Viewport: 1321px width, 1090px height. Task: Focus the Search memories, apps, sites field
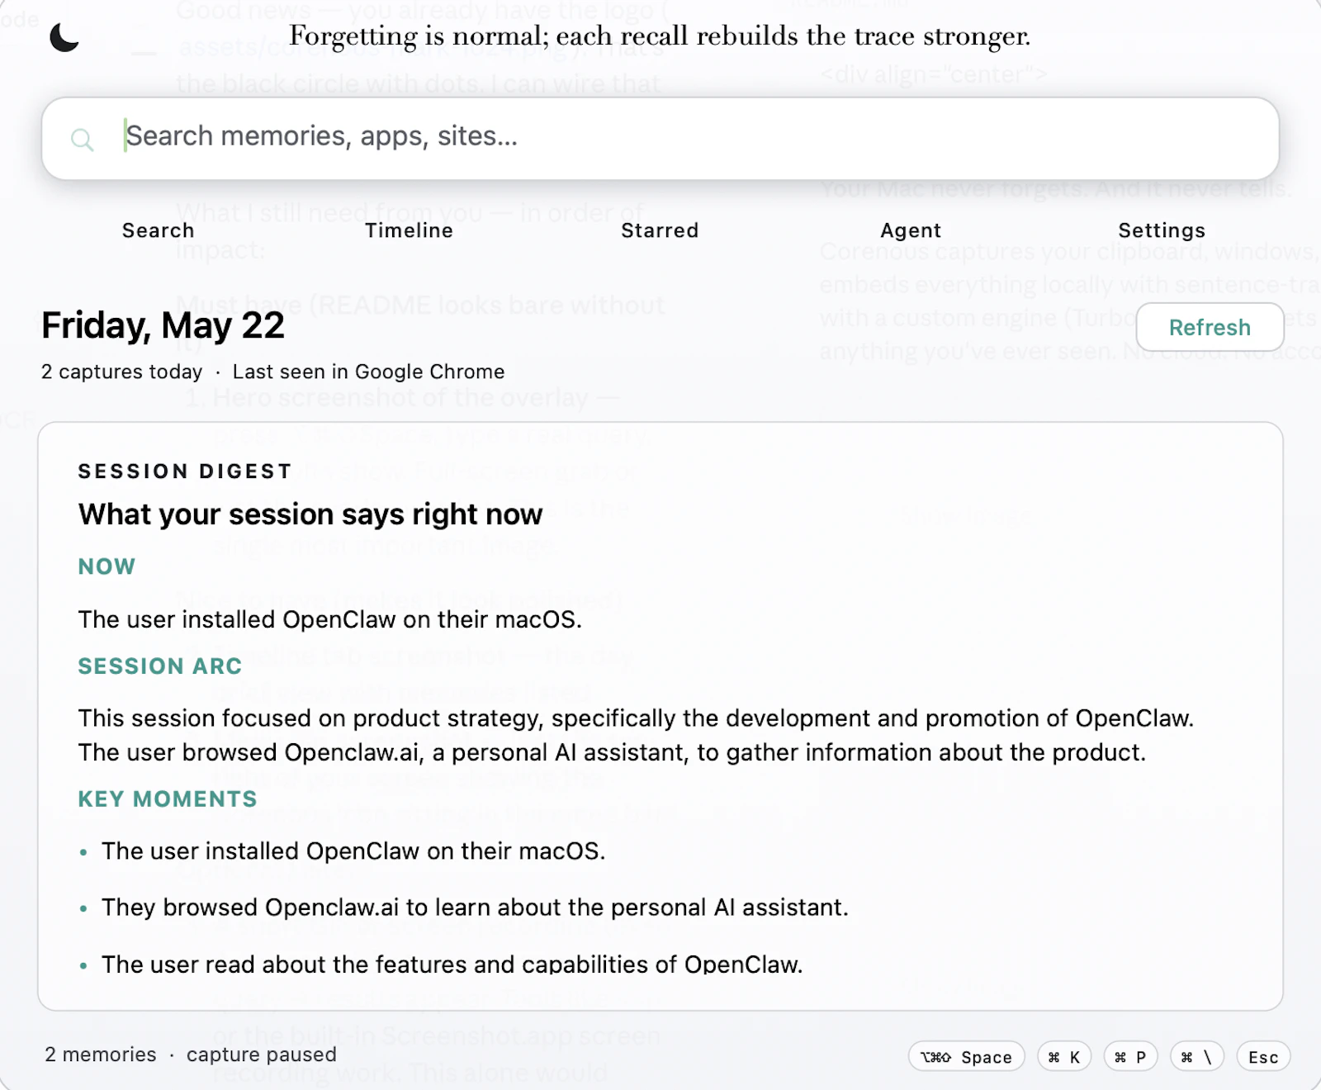pyautogui.click(x=660, y=138)
